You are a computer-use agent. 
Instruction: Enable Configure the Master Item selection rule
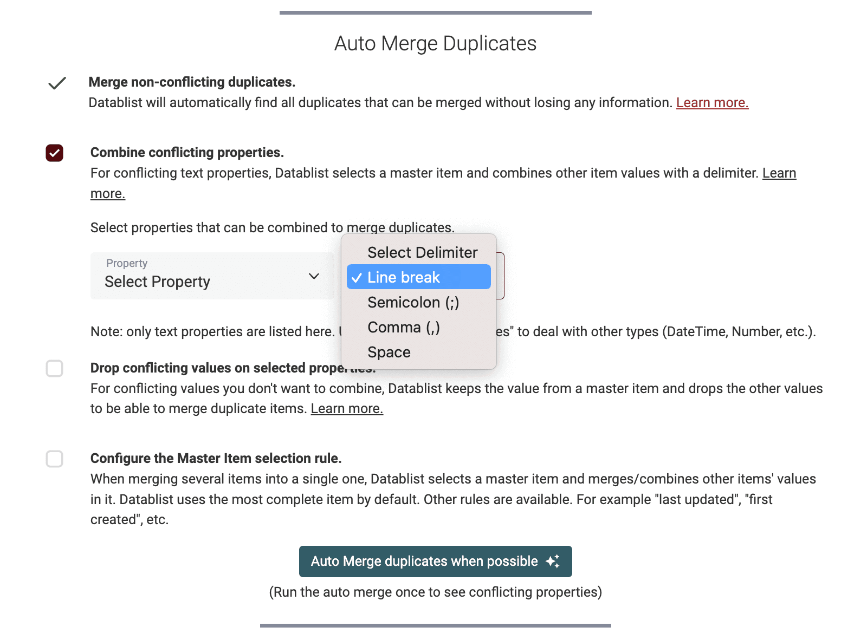pos(54,460)
